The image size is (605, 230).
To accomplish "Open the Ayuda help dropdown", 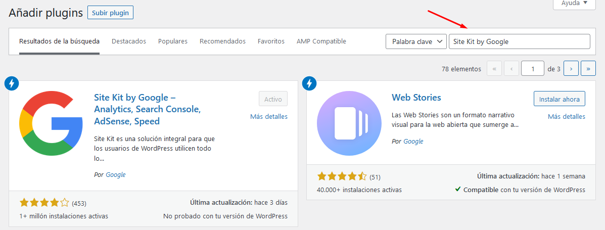I will [x=575, y=3].
